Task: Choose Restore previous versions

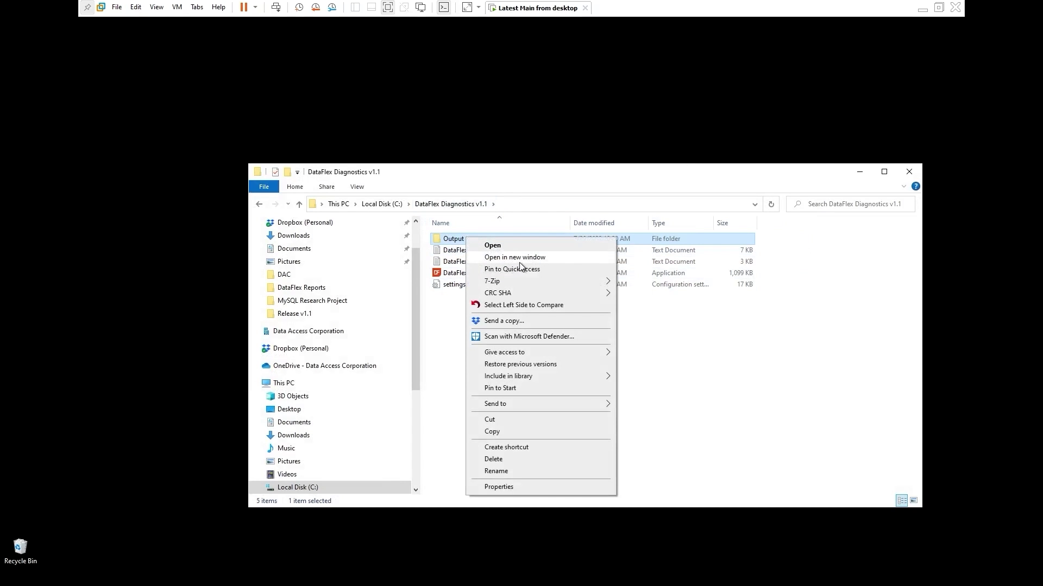Action: pyautogui.click(x=542, y=364)
